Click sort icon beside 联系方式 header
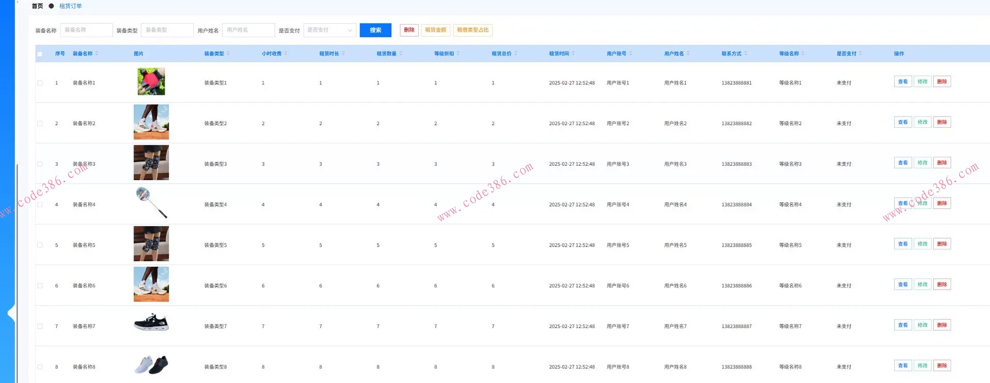Viewport: 990px width, 383px height. (746, 54)
